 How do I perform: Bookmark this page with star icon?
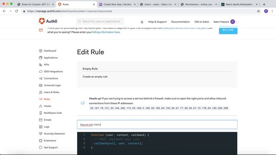point(258,11)
